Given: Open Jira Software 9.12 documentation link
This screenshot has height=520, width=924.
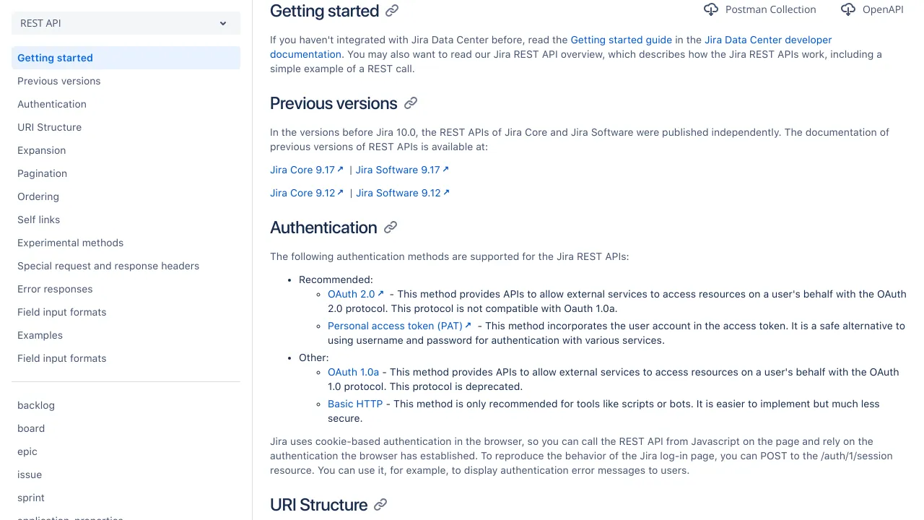Looking at the screenshot, I should coord(403,193).
